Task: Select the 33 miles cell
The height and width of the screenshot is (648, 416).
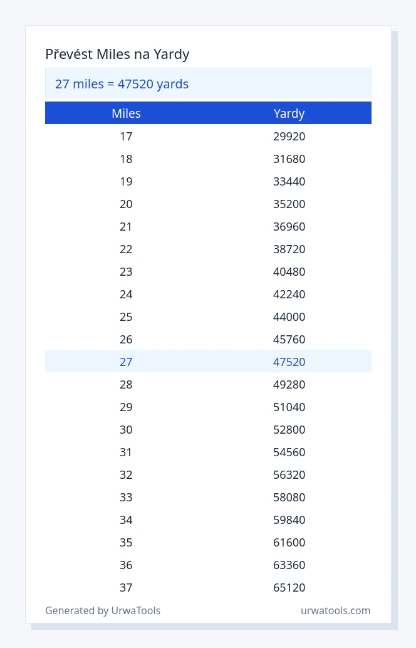Action: [x=126, y=497]
